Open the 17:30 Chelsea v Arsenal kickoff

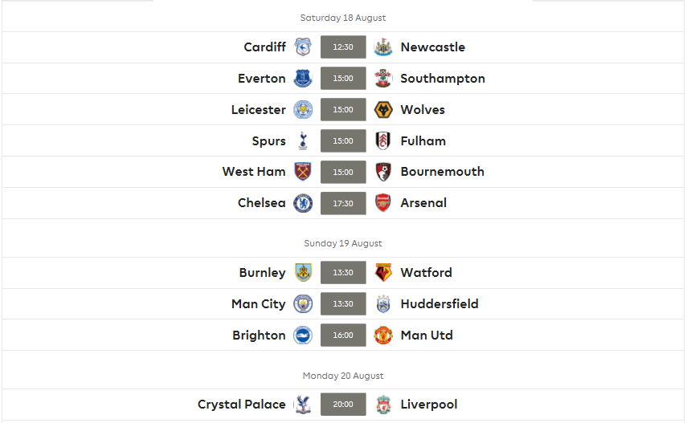click(343, 203)
